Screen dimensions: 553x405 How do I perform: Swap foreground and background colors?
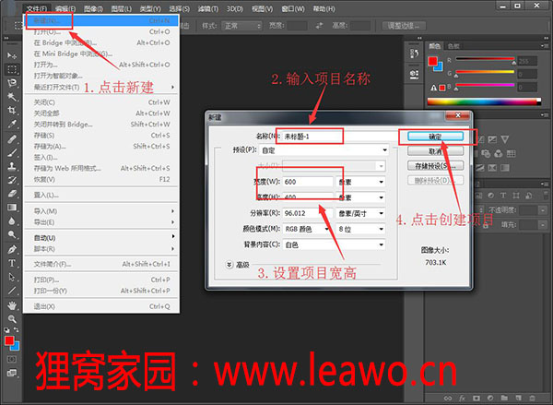coord(17,329)
